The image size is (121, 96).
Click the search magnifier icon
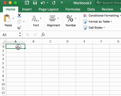tap(98, 3)
